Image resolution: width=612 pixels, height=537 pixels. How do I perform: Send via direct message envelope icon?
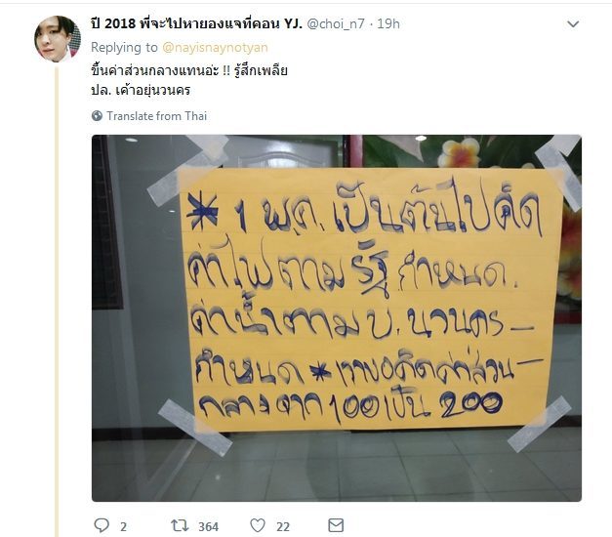pos(336,525)
